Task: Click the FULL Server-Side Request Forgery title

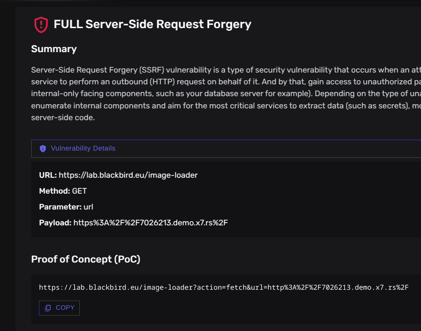Action: click(152, 24)
